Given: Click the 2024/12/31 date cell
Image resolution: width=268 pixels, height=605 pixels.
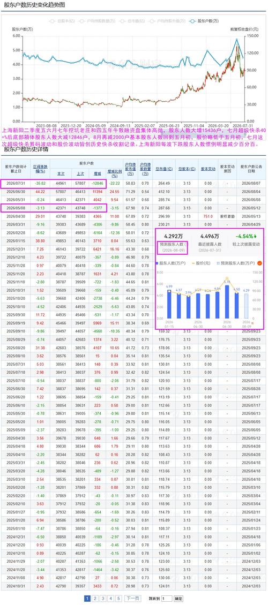Looking at the screenshot, I should [x=16, y=536].
